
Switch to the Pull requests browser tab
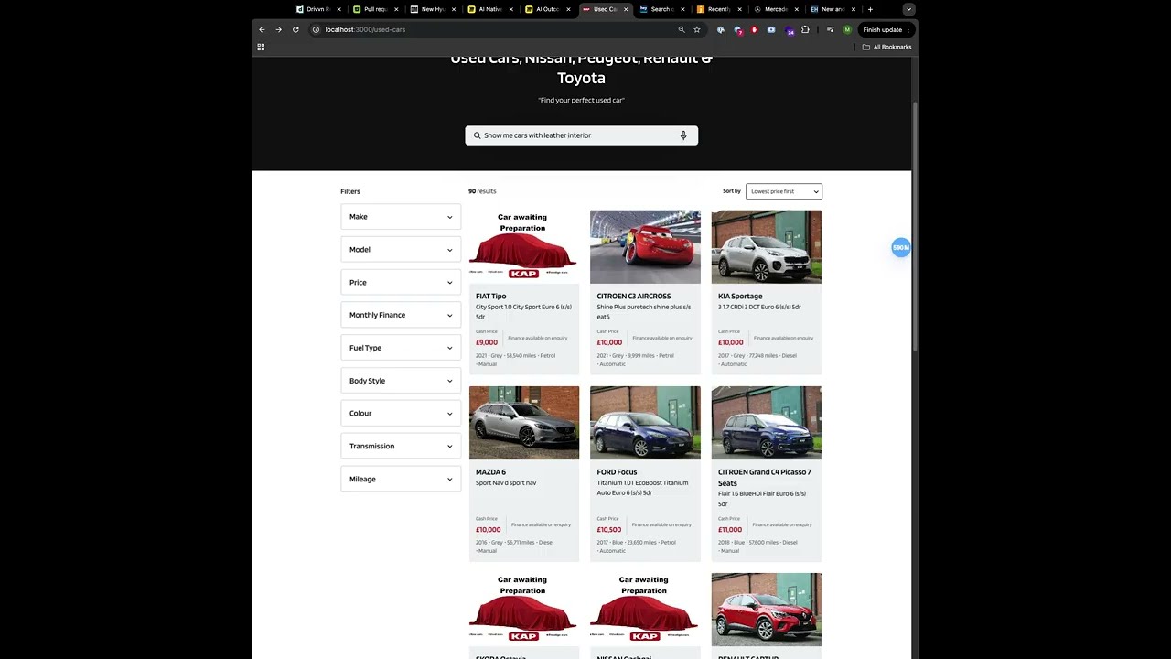pyautogui.click(x=374, y=9)
